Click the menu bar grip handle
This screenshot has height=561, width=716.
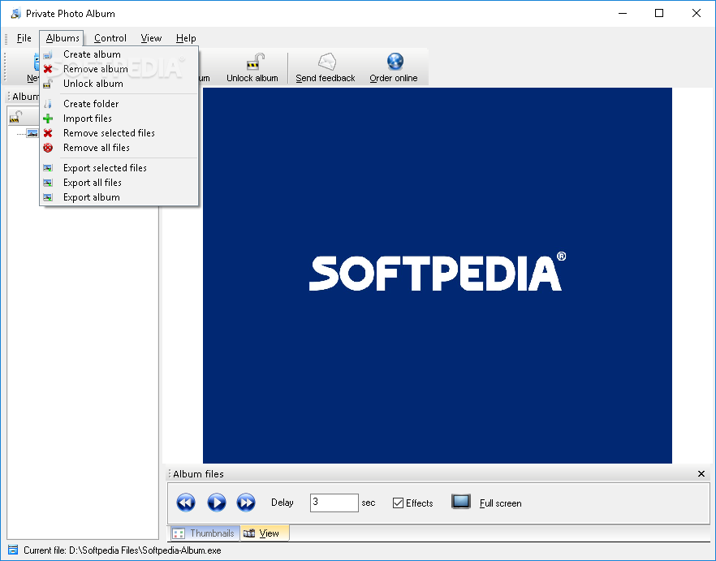tap(6, 38)
